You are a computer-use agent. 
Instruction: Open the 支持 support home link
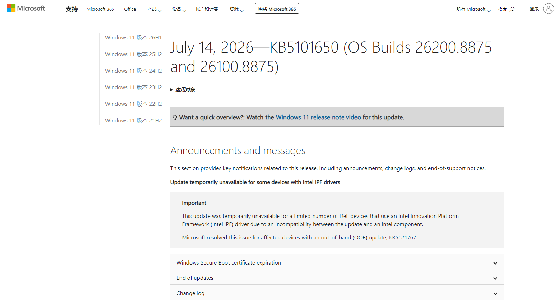(72, 9)
